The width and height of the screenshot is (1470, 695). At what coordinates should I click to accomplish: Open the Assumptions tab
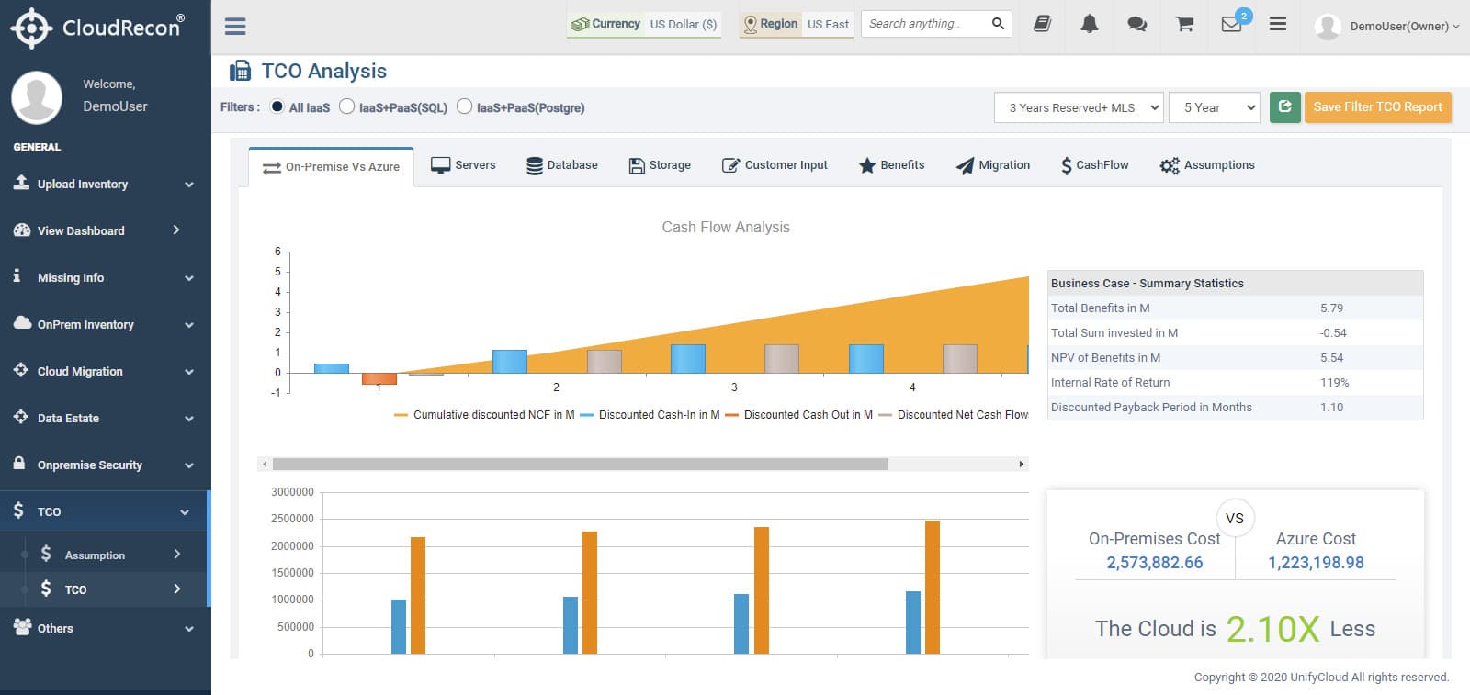(x=1207, y=165)
